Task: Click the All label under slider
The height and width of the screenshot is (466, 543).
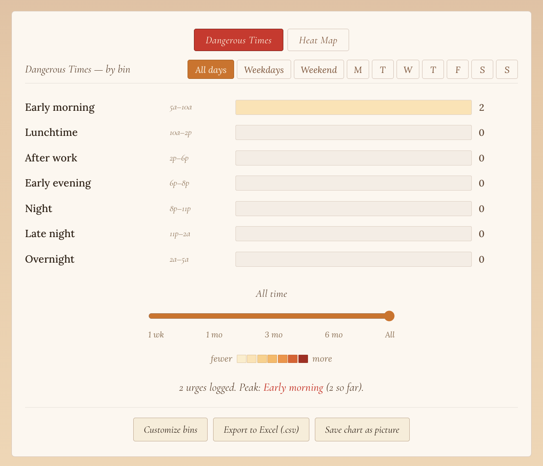Action: tap(390, 335)
